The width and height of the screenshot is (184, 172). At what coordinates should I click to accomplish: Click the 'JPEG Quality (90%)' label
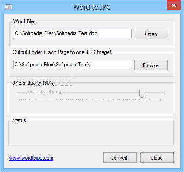click(x=34, y=83)
